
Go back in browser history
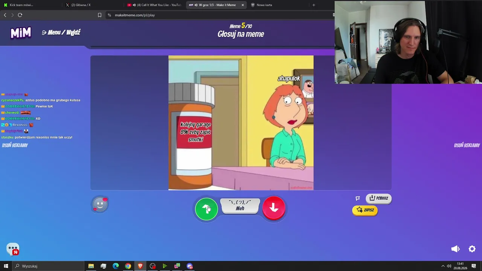coord(5,15)
